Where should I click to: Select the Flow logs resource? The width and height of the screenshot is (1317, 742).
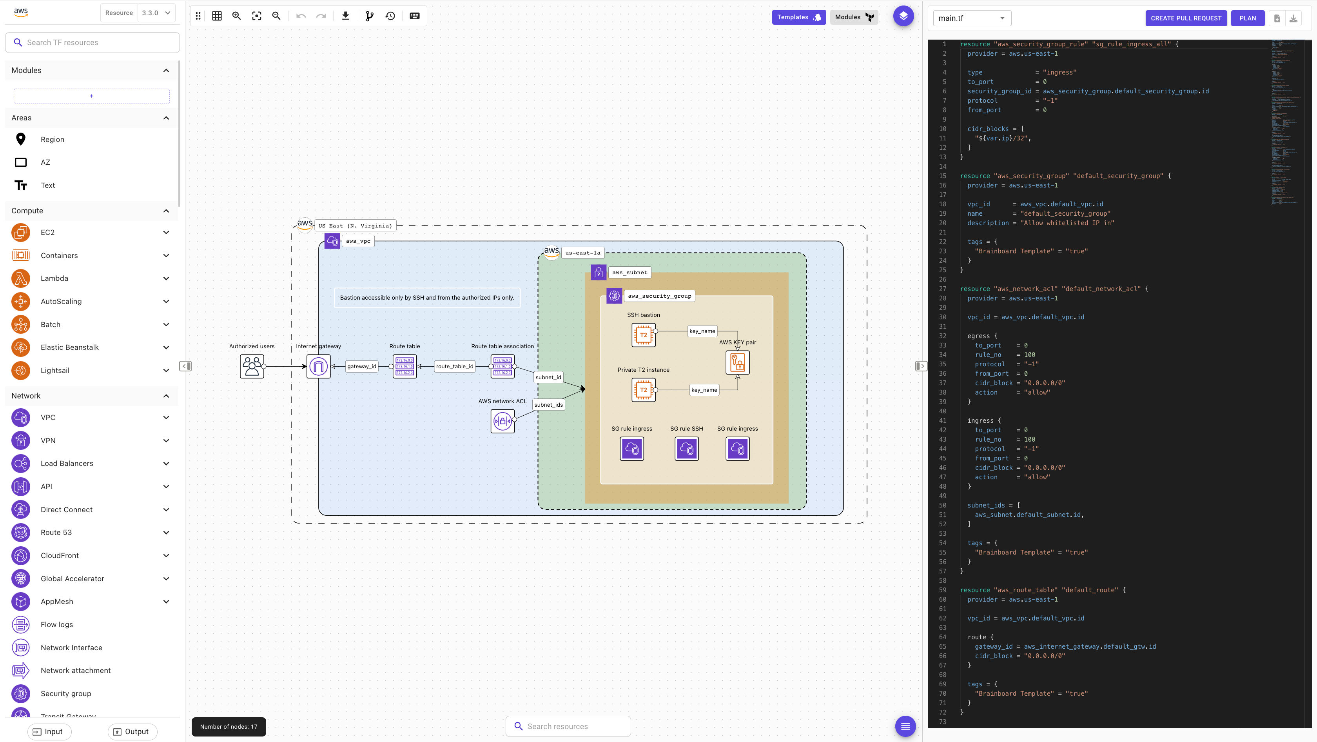(x=92, y=624)
